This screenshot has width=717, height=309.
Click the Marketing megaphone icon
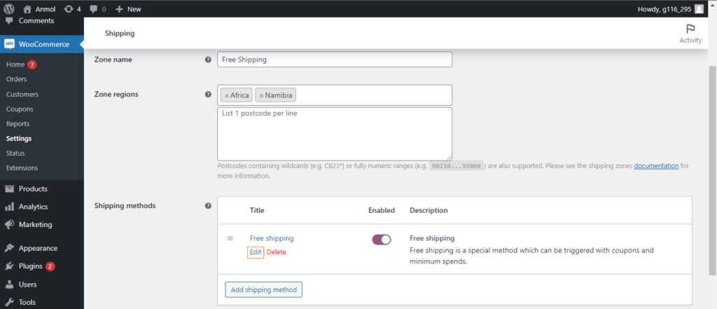tap(9, 225)
